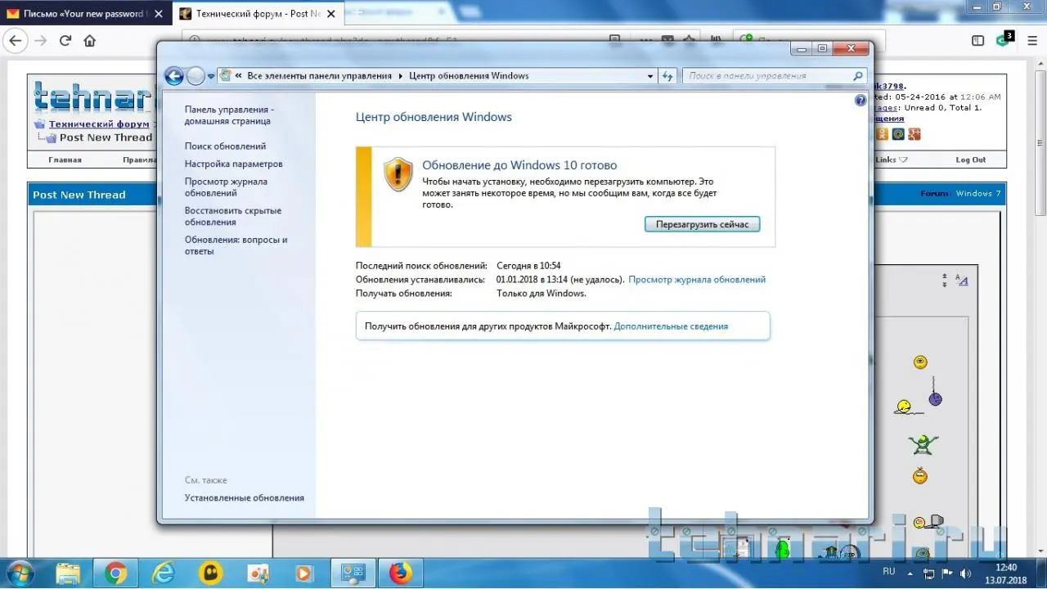Click the speaker volume icon in system tray
Image resolution: width=1047 pixels, height=589 pixels.
click(x=964, y=572)
